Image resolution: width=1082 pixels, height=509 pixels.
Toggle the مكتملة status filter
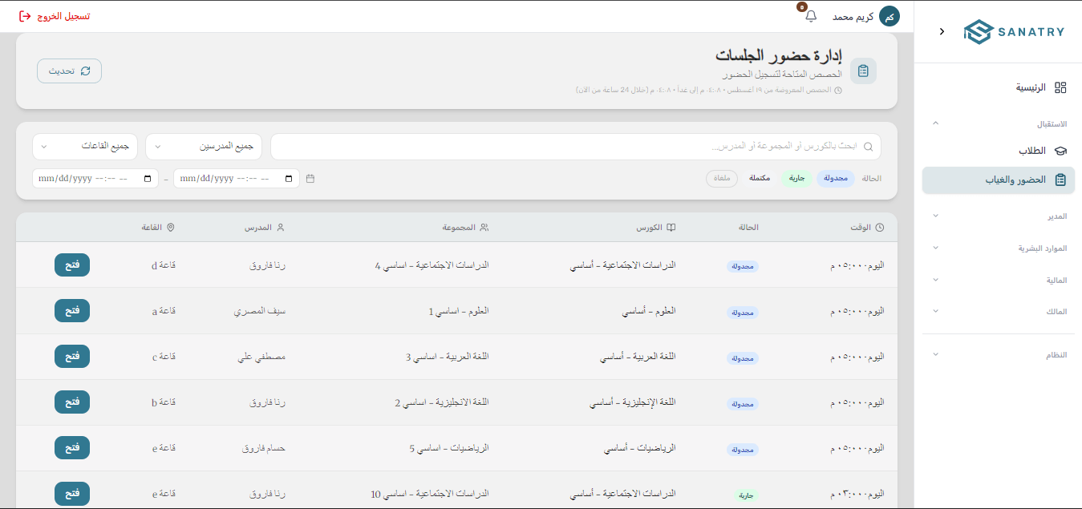click(760, 178)
